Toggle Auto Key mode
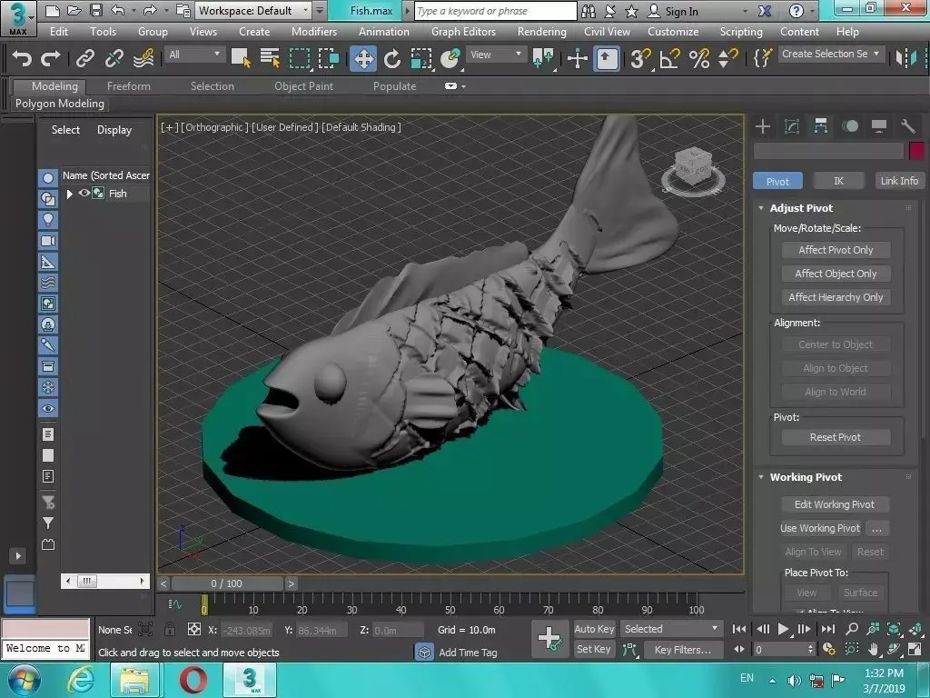The height and width of the screenshot is (698, 930). coord(594,629)
